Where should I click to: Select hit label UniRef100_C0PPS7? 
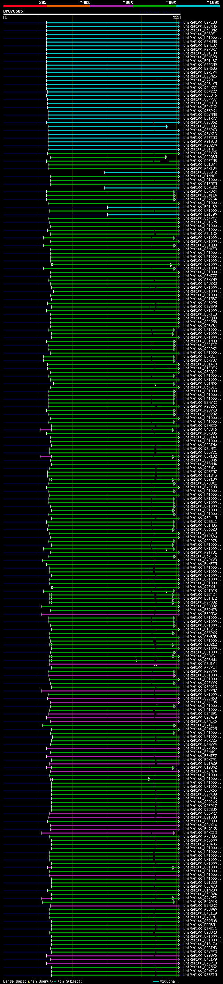tap(200, 99)
